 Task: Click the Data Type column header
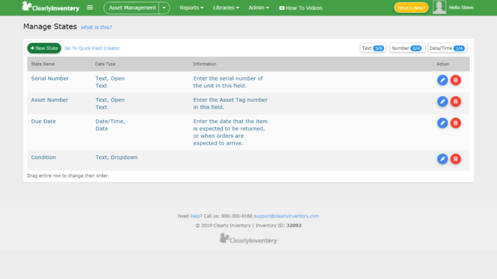105,64
